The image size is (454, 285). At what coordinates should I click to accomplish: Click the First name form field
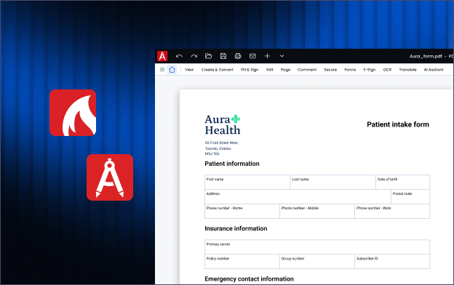(247, 182)
